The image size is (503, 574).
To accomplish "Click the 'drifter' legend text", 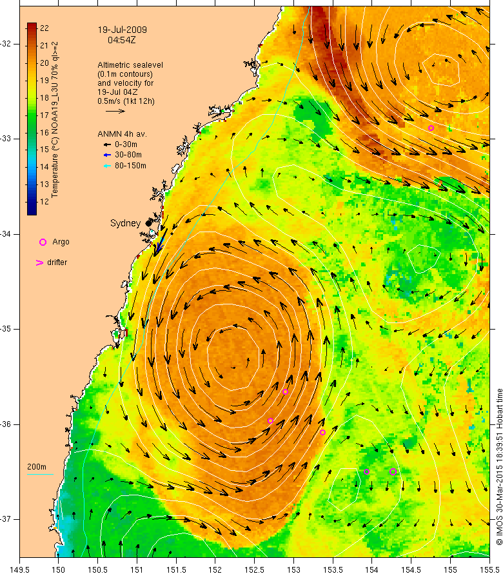I will [x=57, y=262].
